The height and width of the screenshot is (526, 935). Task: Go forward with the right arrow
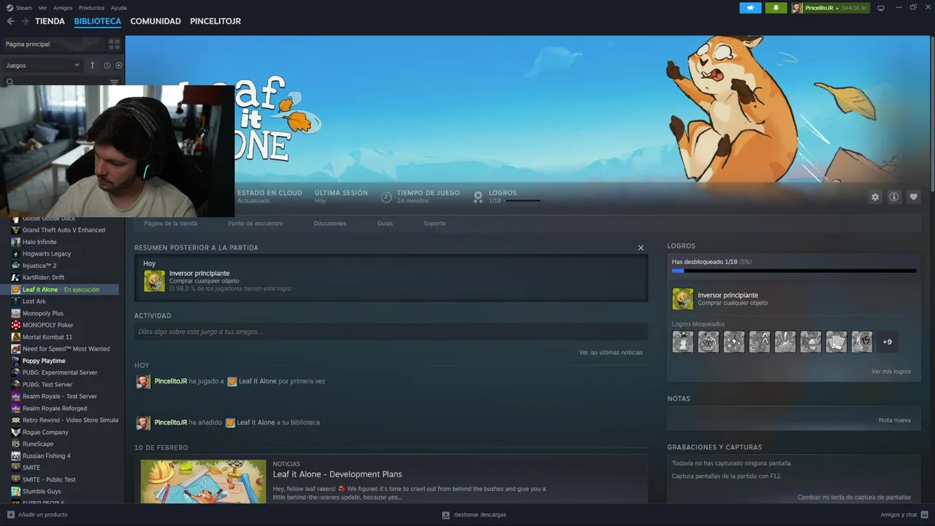pyautogui.click(x=23, y=21)
